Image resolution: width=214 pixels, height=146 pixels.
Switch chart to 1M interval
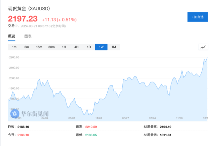[114, 47]
